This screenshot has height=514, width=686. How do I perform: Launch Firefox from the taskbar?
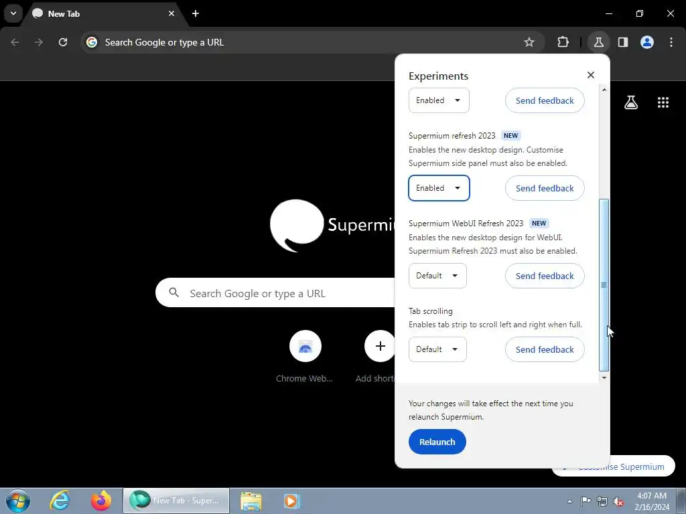[x=101, y=501]
